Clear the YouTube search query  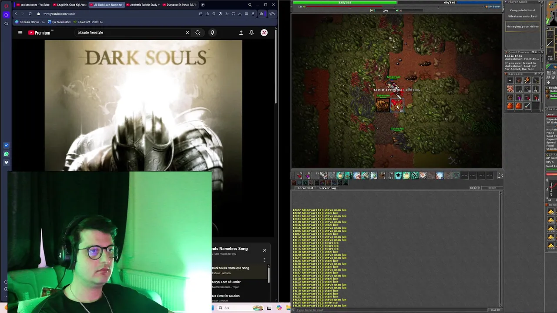point(187,33)
